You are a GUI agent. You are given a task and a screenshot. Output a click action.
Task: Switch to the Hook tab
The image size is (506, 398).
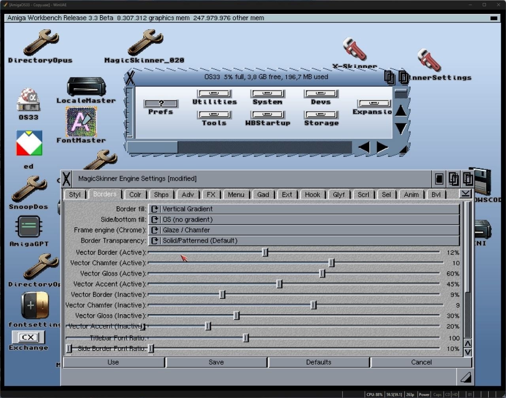point(312,194)
